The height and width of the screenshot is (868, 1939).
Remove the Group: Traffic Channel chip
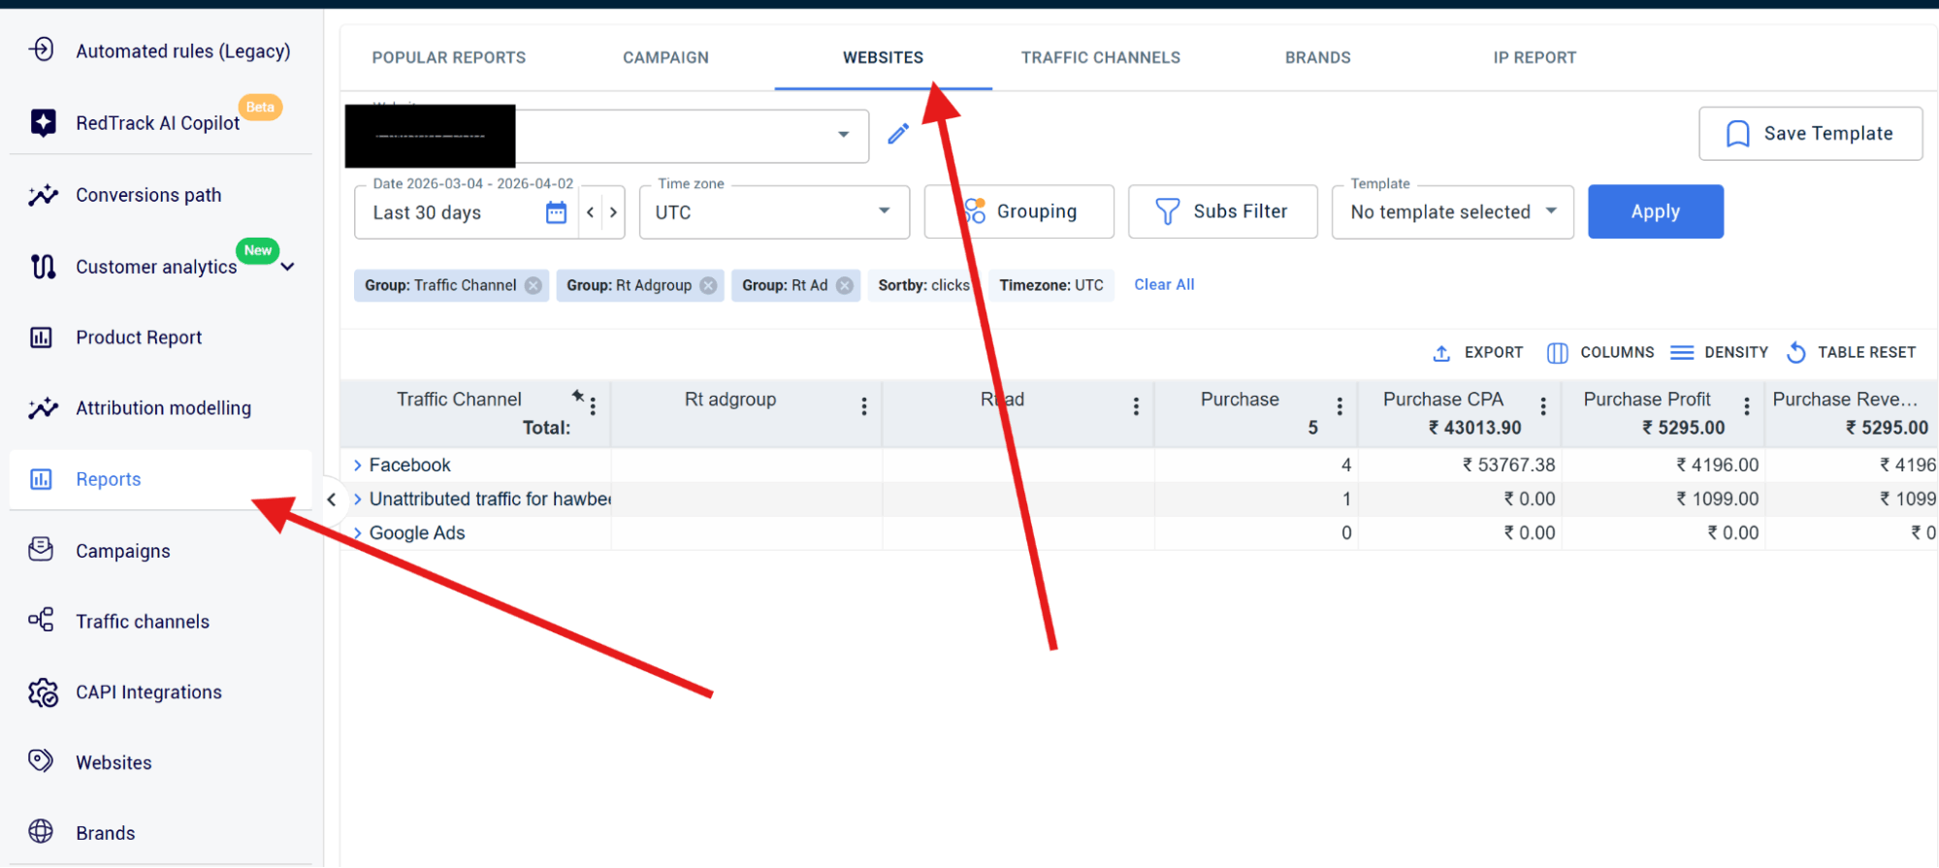533,285
